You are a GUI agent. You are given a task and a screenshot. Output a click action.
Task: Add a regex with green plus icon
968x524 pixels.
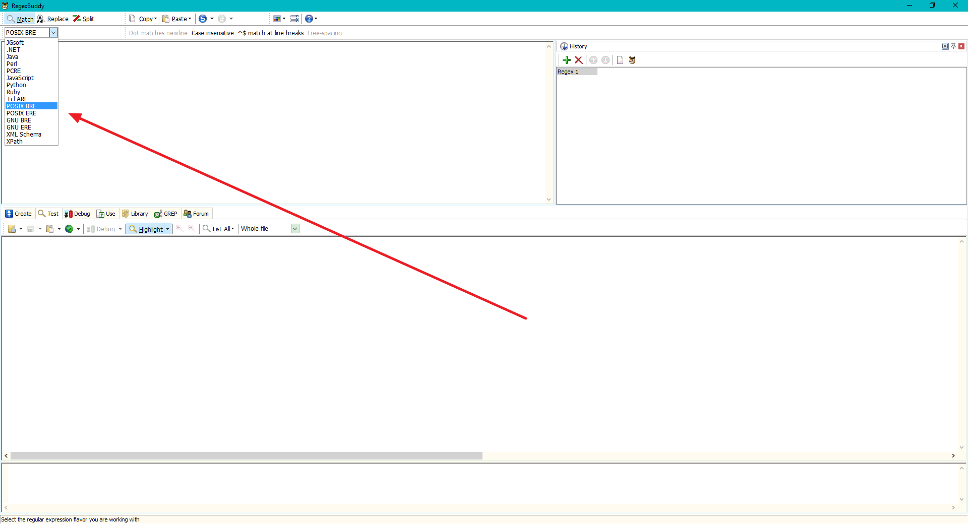pyautogui.click(x=567, y=60)
